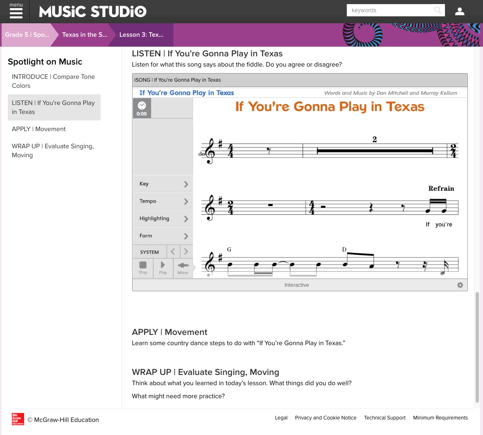Click the 'If you're' lyric text
The width and height of the screenshot is (483, 435).
pyautogui.click(x=439, y=225)
